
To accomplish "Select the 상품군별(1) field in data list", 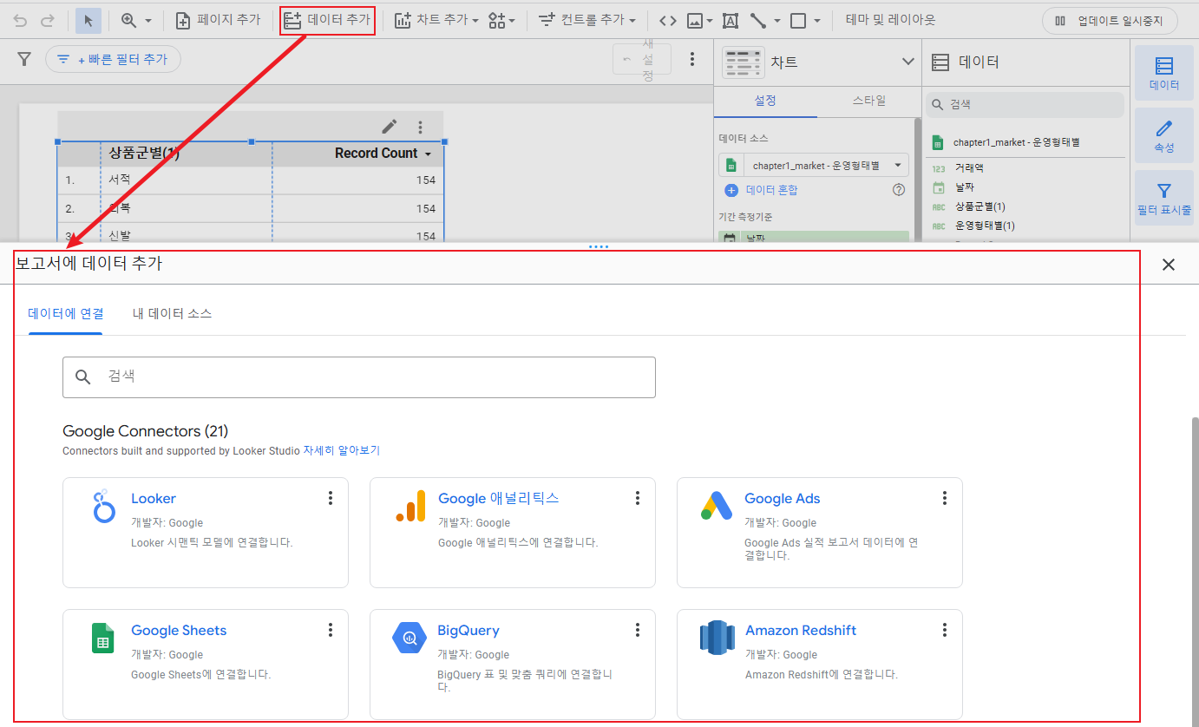I will 980,206.
